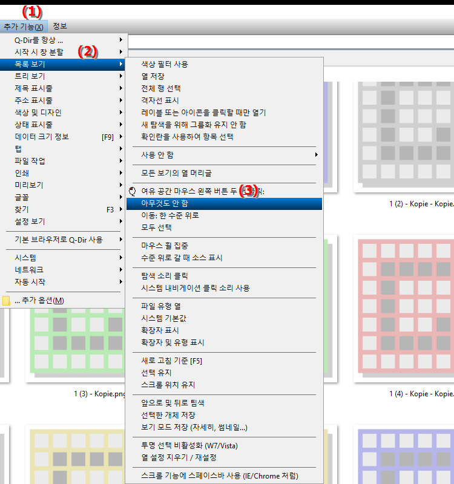Click the yellow folder icon beside 추가 옵션

[x=6, y=301]
